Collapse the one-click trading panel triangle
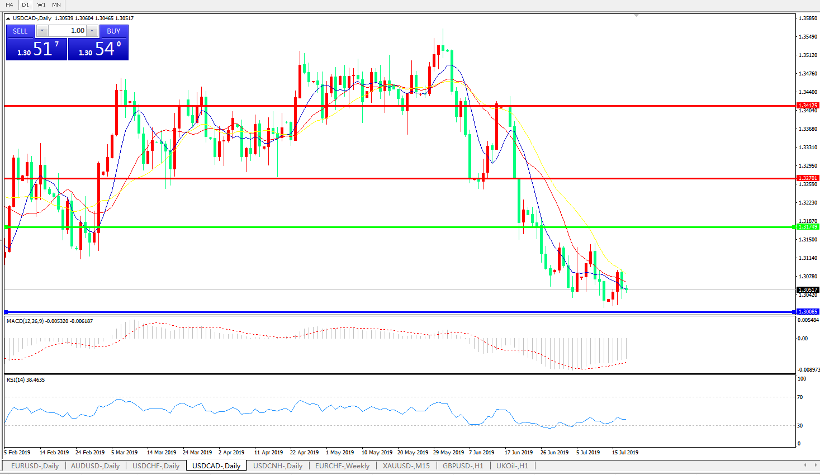The height and width of the screenshot is (475, 820). (x=8, y=18)
